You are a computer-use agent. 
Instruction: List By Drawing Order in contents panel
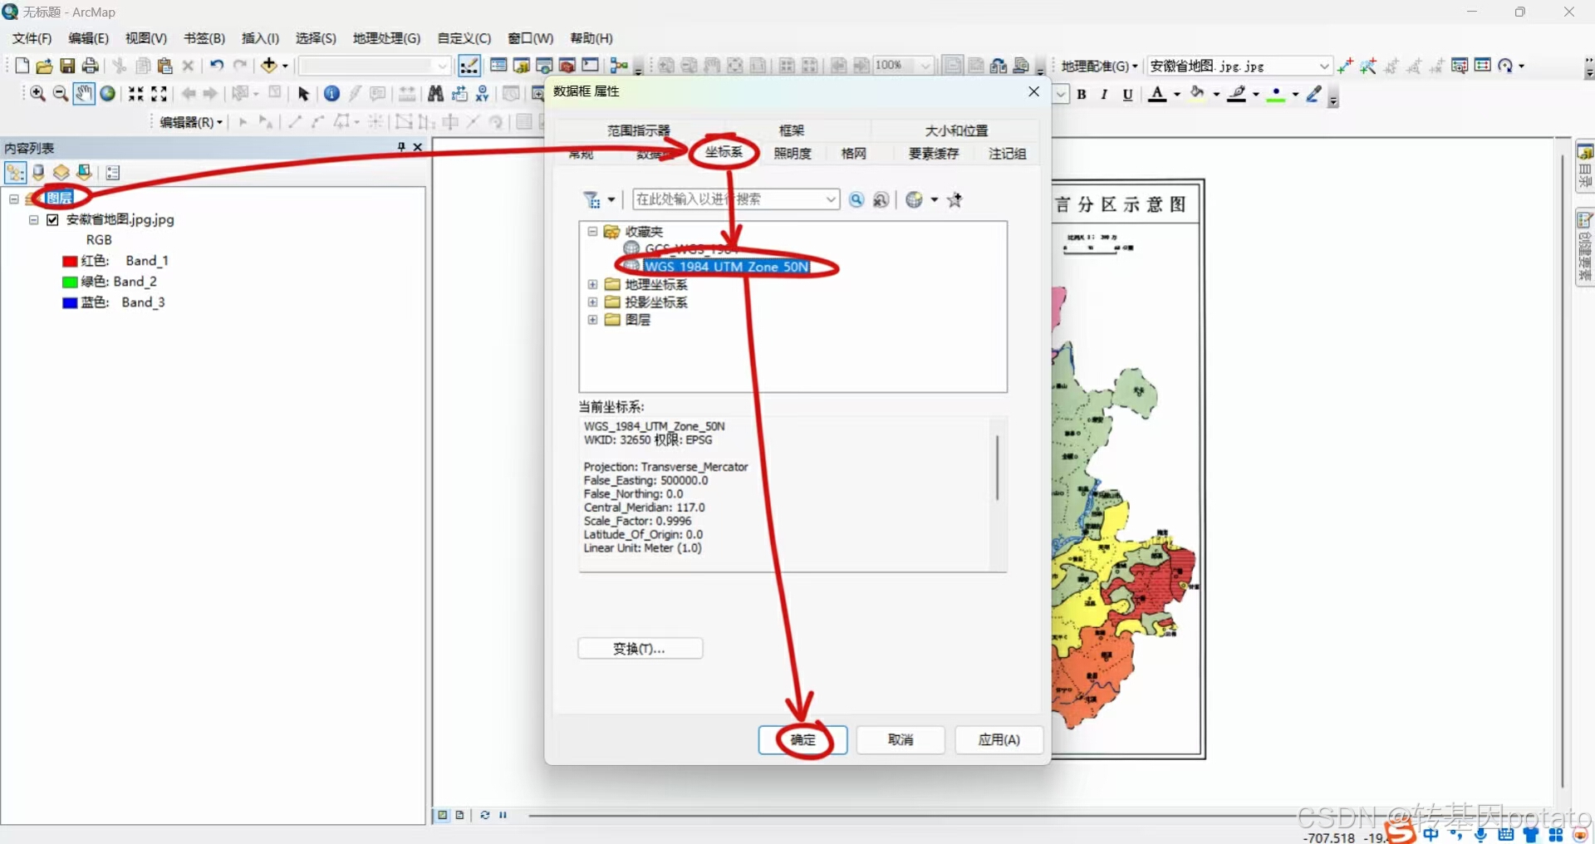(x=15, y=173)
